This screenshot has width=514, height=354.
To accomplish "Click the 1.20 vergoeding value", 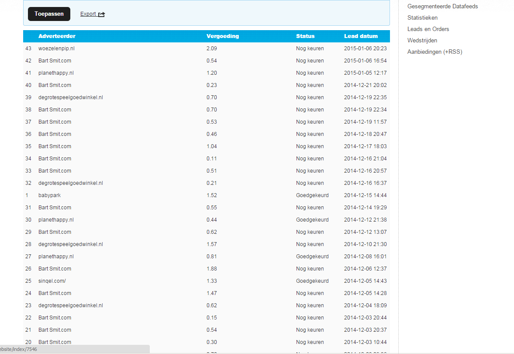I will click(x=212, y=73).
